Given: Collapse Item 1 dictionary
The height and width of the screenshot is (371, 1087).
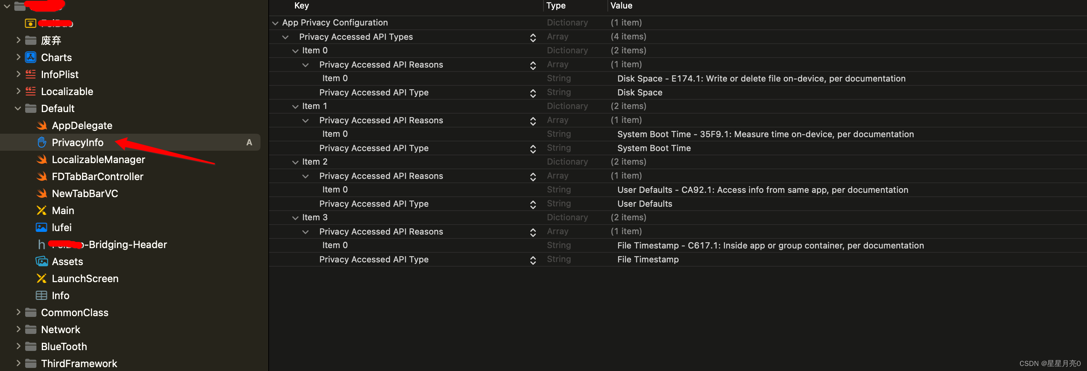Looking at the screenshot, I should pos(295,107).
